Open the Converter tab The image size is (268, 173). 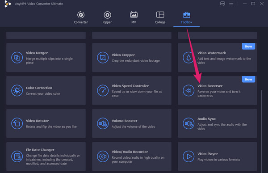pyautogui.click(x=81, y=17)
